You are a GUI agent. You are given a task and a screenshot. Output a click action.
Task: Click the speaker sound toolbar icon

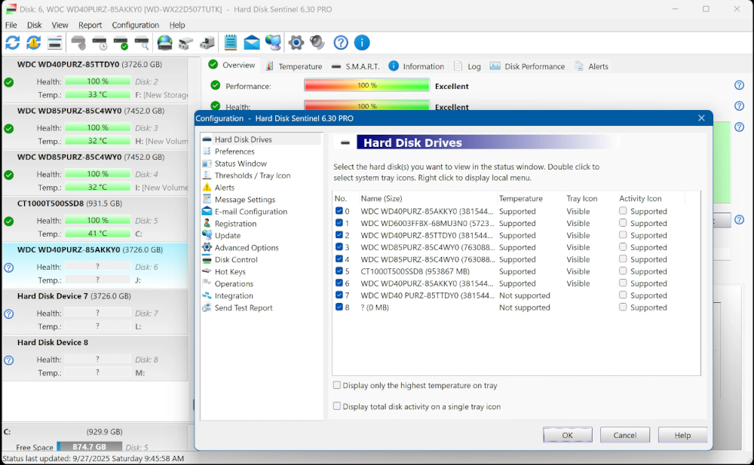click(x=317, y=43)
